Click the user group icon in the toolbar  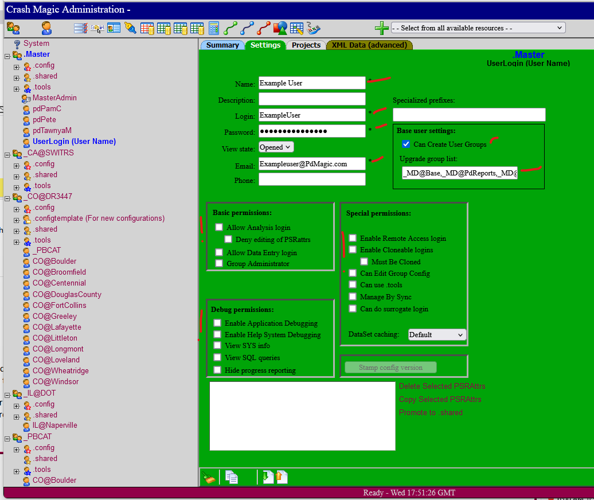point(13,28)
